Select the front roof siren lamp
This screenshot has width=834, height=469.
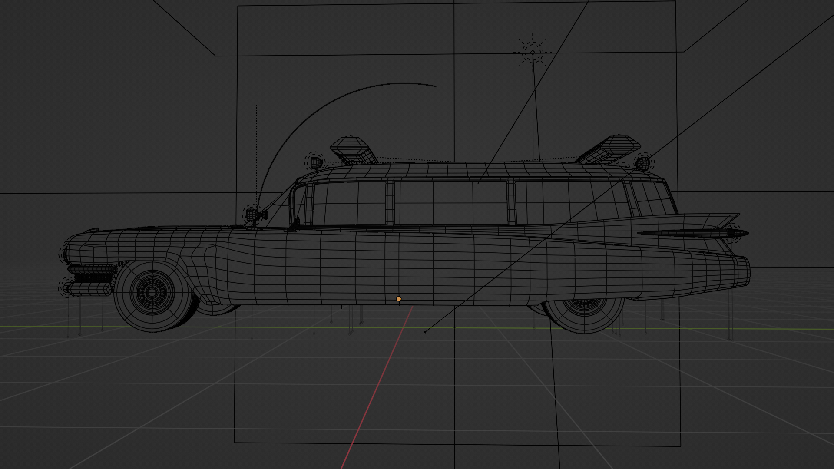(x=316, y=163)
